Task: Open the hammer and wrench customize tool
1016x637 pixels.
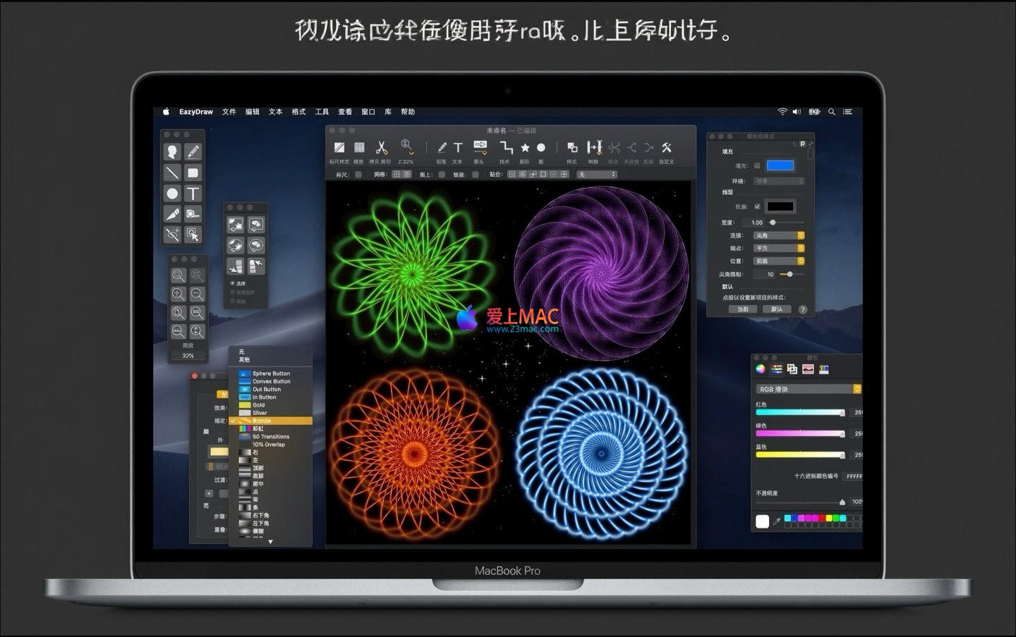Action: (666, 148)
